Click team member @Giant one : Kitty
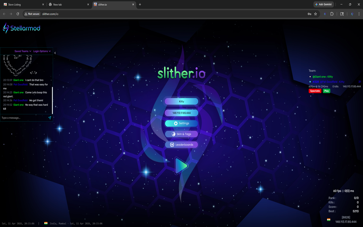The image size is (363, 227). pos(323,77)
